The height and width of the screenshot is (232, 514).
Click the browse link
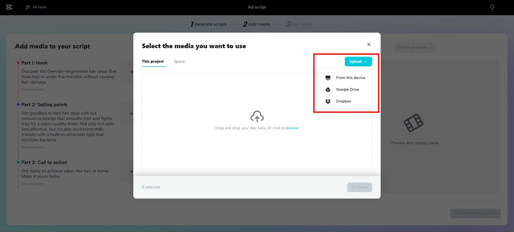(292, 128)
